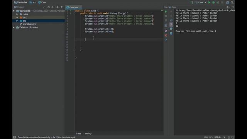
Task: Open the Case run configuration dropdown
Action: pos(201,3)
